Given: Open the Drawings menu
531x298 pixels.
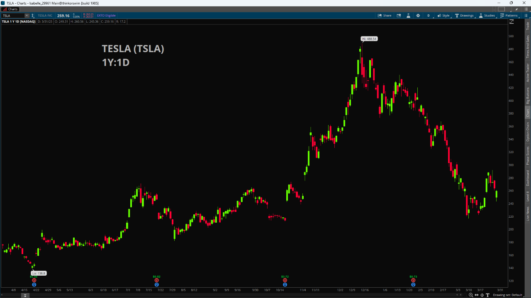Looking at the screenshot, I should coord(464,15).
